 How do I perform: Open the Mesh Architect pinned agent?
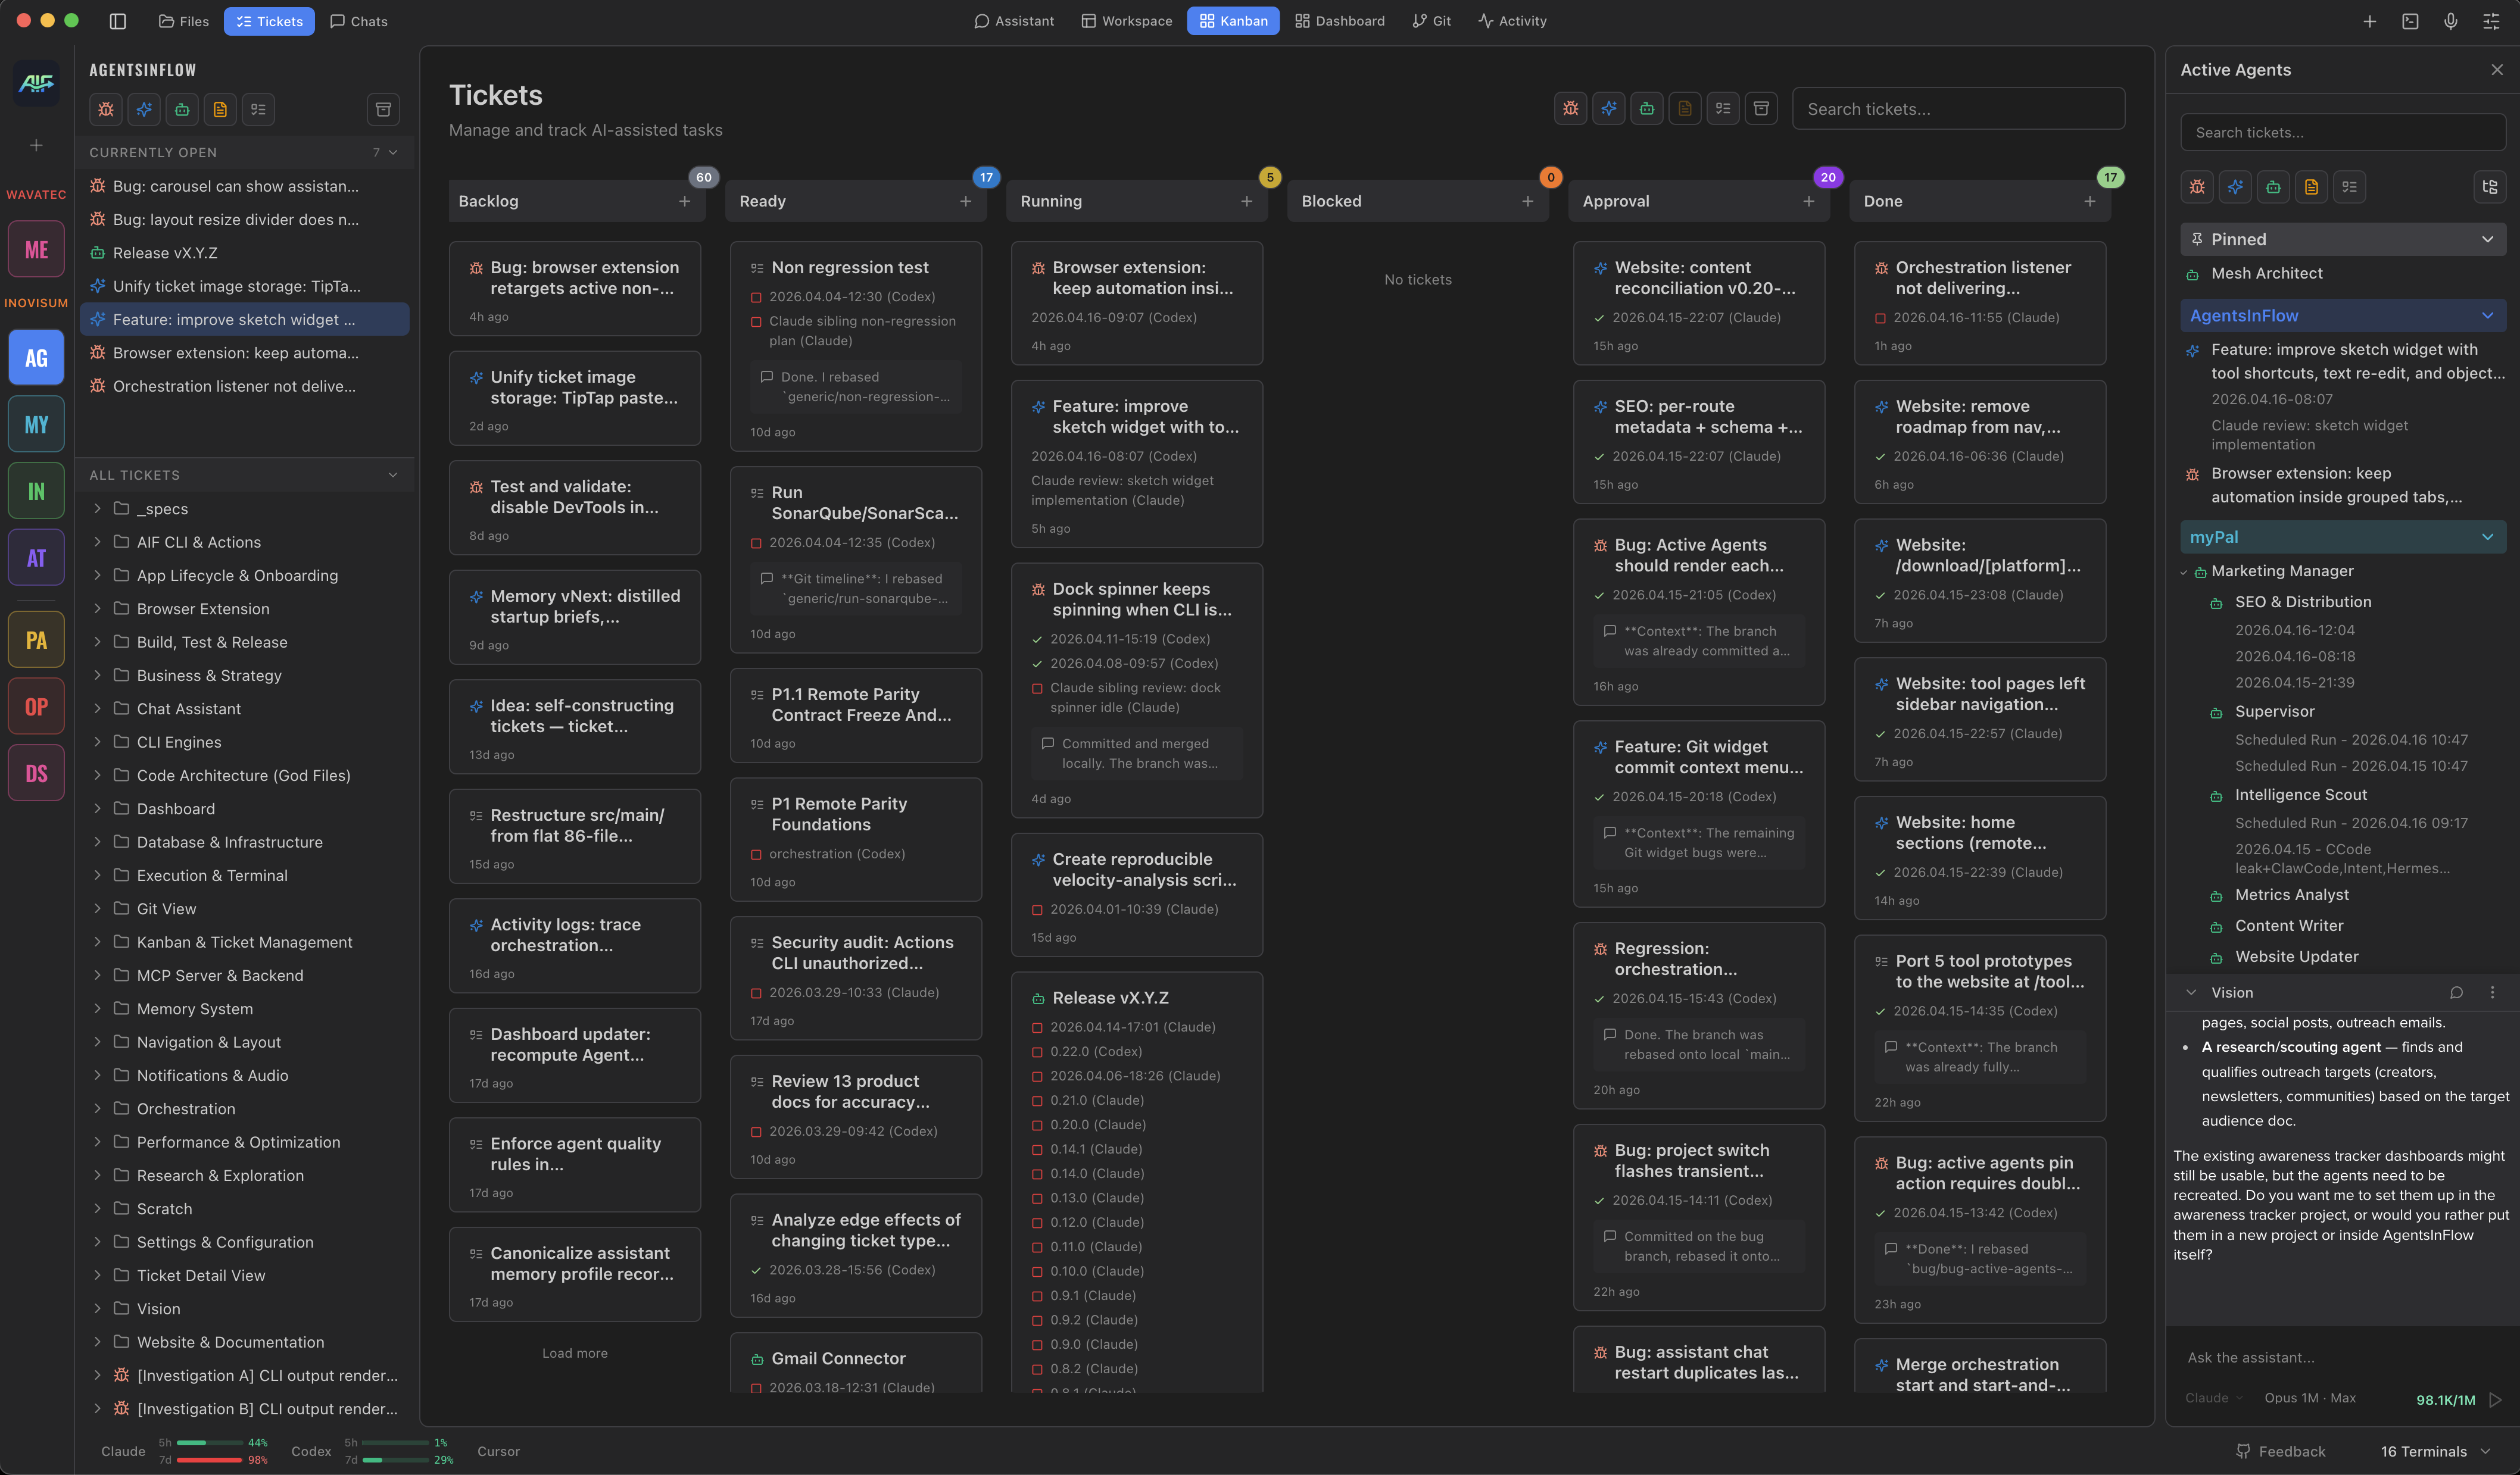click(2267, 274)
